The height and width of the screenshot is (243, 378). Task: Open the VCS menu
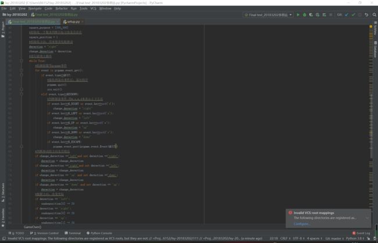coord(93,9)
